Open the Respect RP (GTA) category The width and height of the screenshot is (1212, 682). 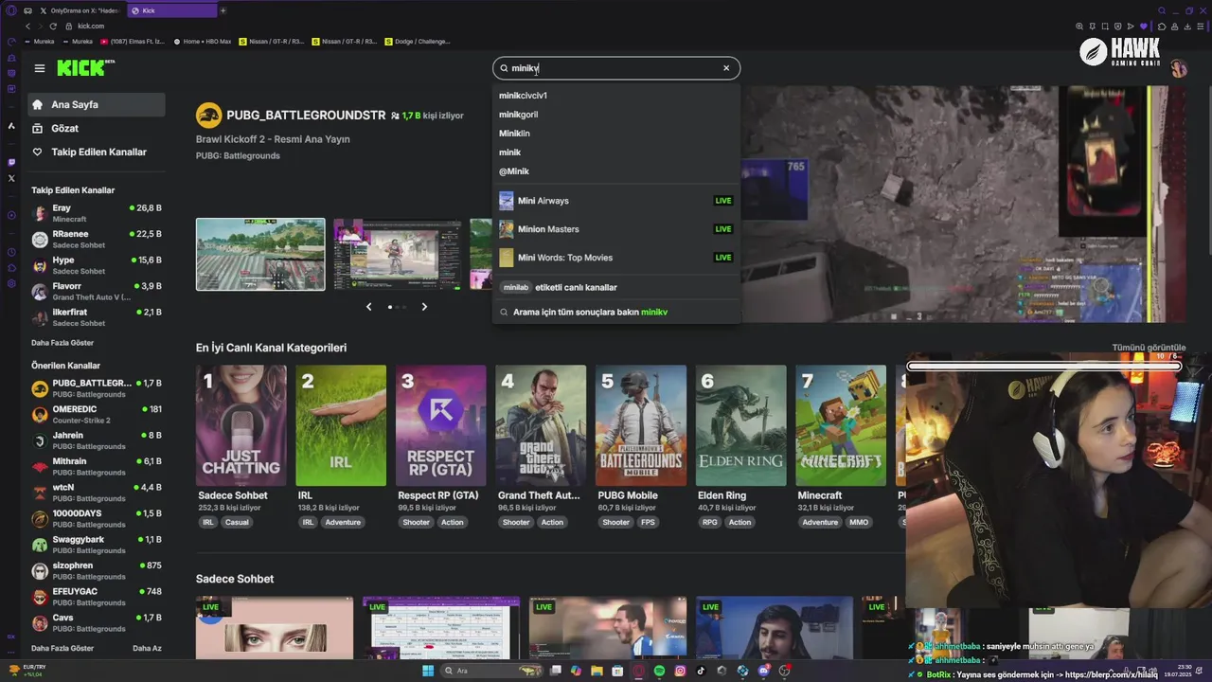[x=441, y=425]
